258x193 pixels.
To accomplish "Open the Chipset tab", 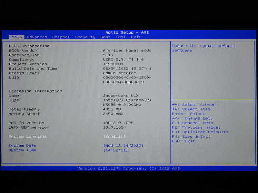I will tap(61, 37).
